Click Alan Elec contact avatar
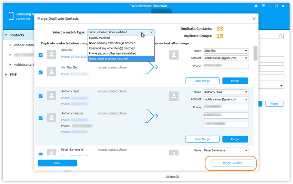 (x=51, y=54)
